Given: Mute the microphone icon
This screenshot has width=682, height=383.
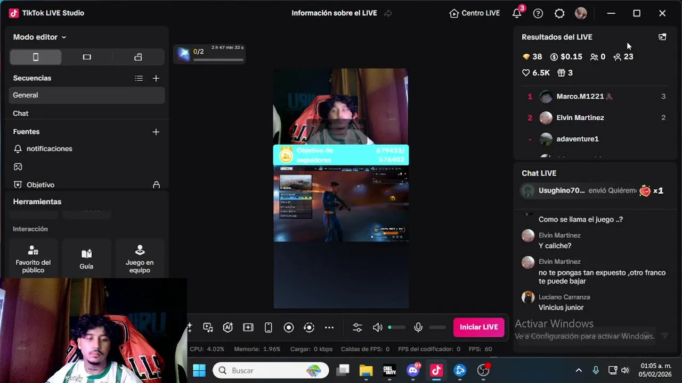Looking at the screenshot, I should click(x=418, y=328).
